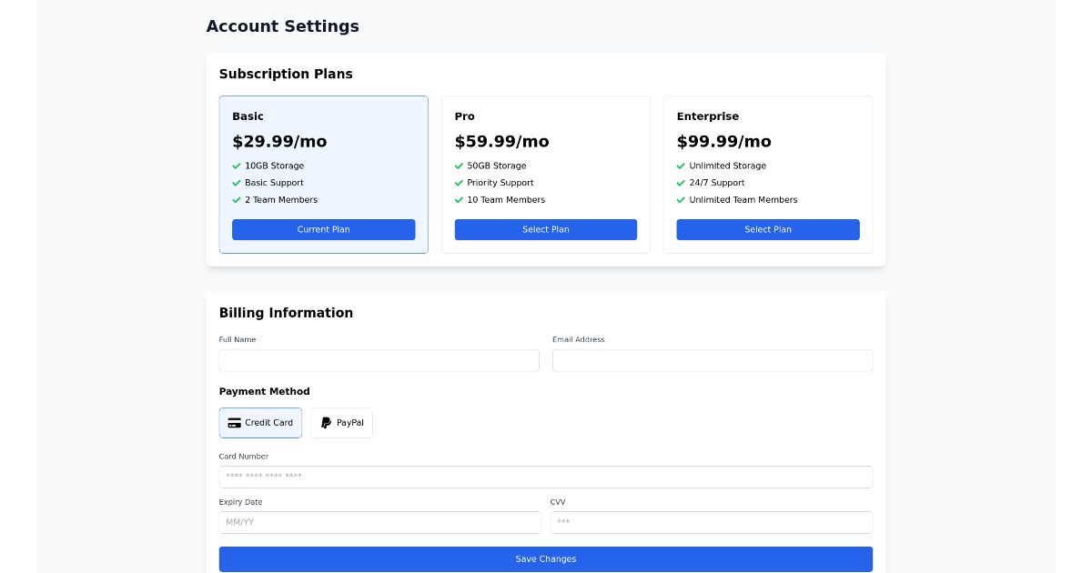
Task: Click the Email Address input field
Action: (x=713, y=360)
